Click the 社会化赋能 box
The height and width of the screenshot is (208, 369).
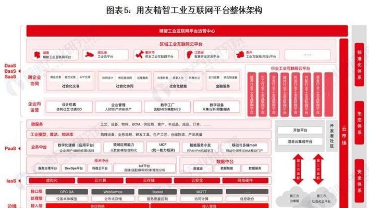178,81
